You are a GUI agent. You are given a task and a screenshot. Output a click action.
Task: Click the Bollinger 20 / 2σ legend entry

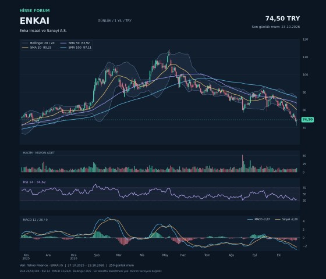point(38,43)
